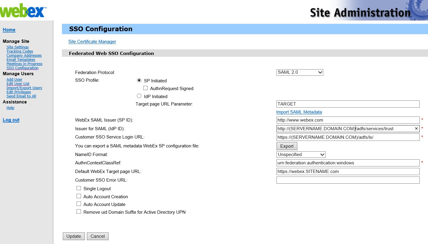428x244 pixels.
Task: Select the SP Initiated radio button
Action: coord(139,81)
